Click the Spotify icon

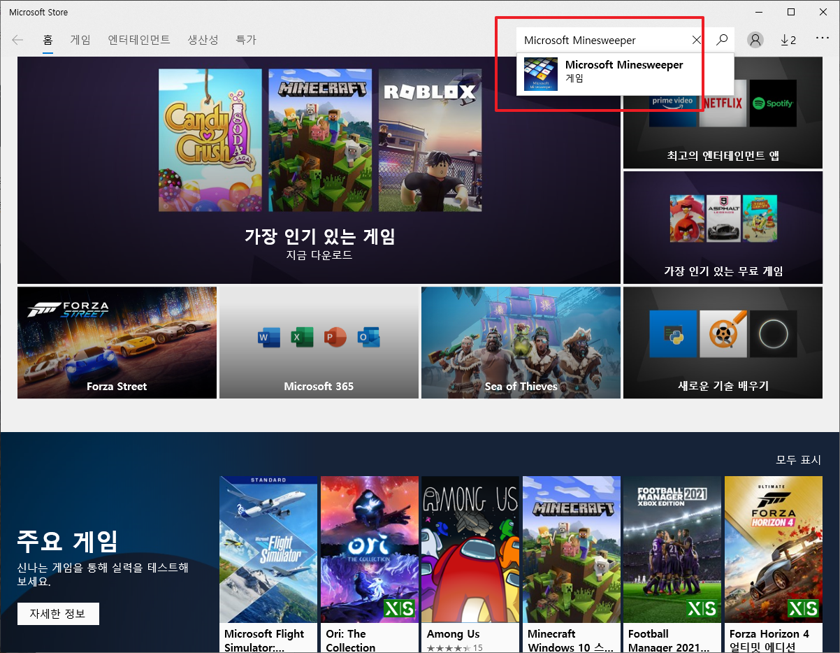pyautogui.click(x=773, y=103)
